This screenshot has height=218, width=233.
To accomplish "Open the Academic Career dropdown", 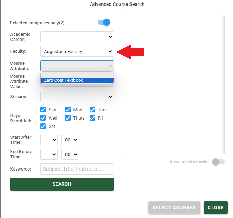I will coord(77,37).
